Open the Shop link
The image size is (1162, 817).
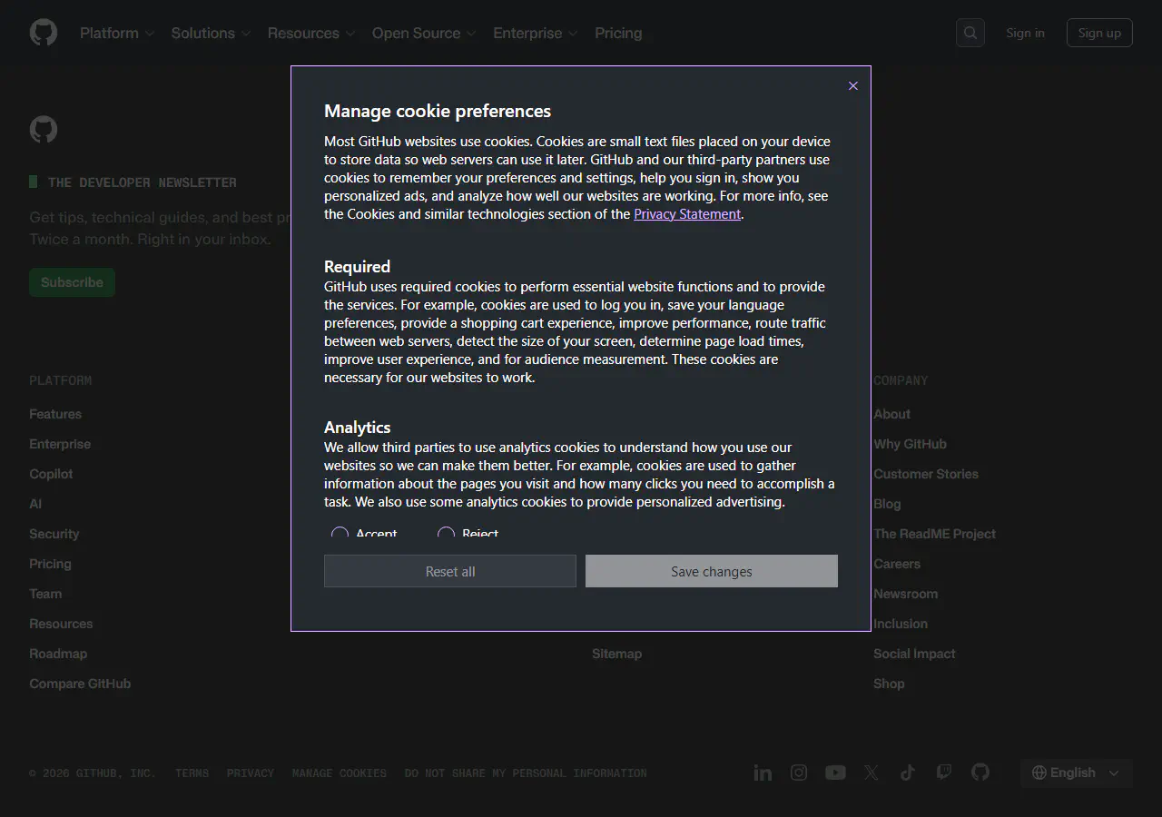(x=889, y=684)
